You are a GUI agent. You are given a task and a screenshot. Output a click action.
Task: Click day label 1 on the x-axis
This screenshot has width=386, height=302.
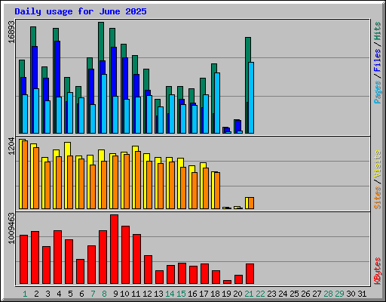click(25, 294)
